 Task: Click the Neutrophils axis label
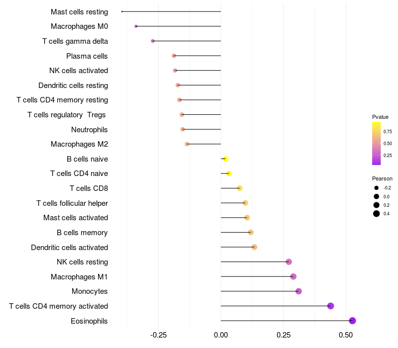(x=90, y=130)
